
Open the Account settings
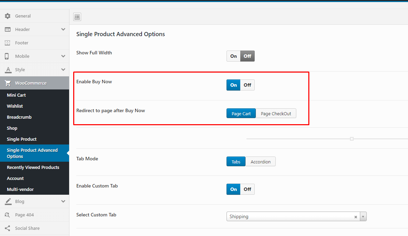point(35,179)
